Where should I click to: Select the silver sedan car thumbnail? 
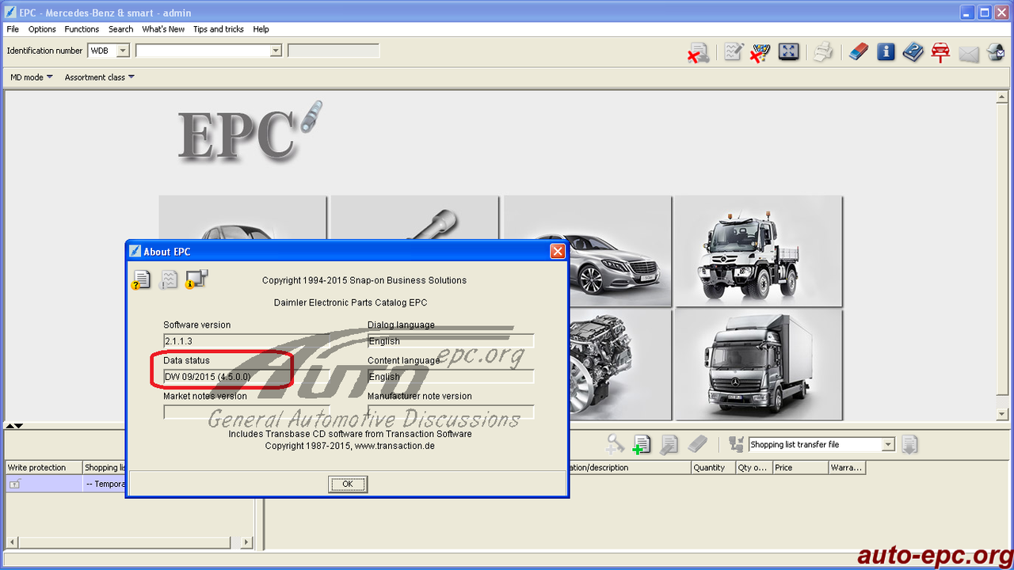click(619, 251)
